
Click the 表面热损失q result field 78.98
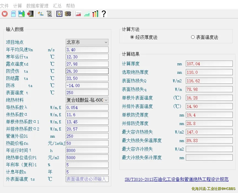209,89
